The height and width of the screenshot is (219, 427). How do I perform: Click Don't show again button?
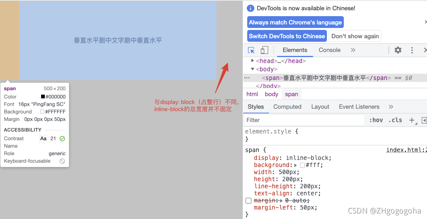(x=355, y=36)
